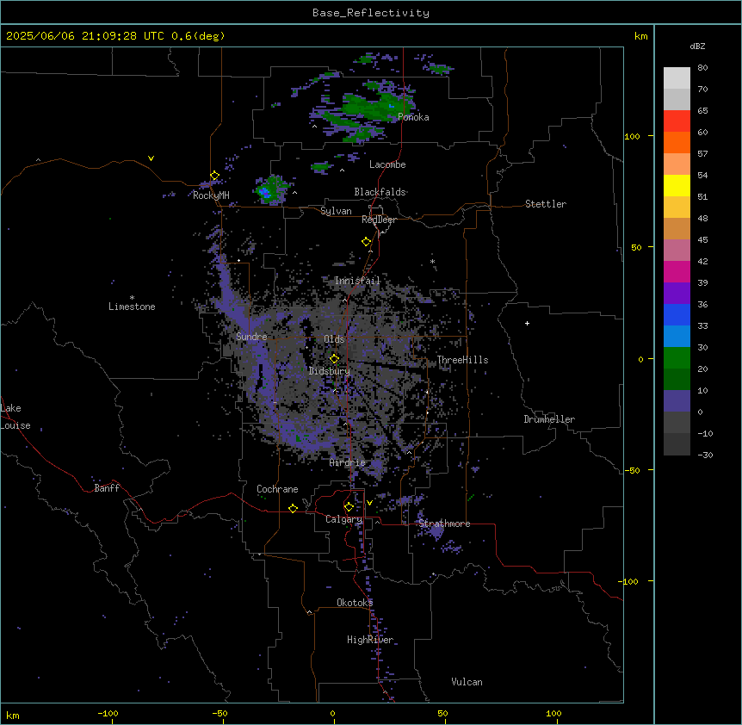Screen dimensions: 742x725
Task: Pick white legend swatch between 80 and 70
Action: (x=677, y=78)
